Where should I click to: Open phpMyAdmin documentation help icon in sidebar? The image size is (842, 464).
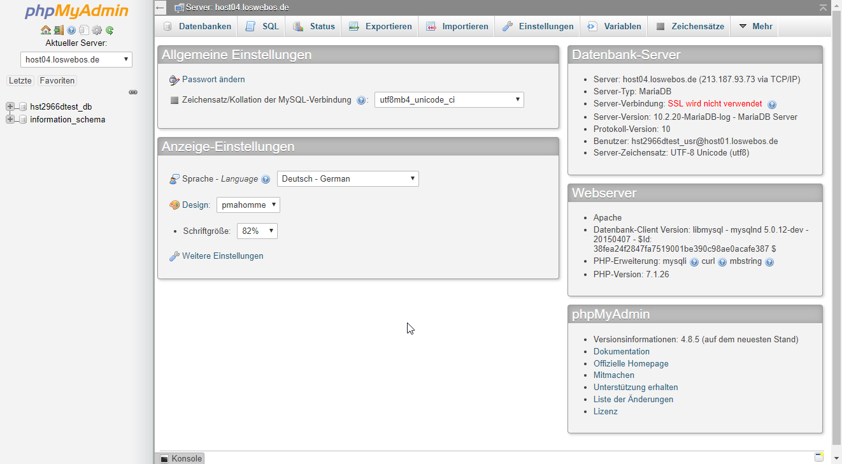(x=71, y=30)
